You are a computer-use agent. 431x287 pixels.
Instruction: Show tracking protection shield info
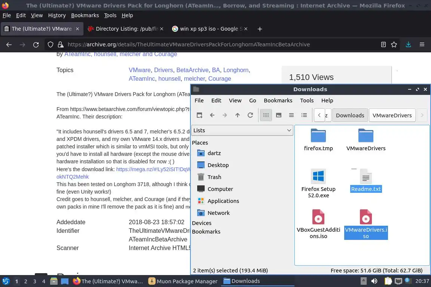(x=50, y=44)
